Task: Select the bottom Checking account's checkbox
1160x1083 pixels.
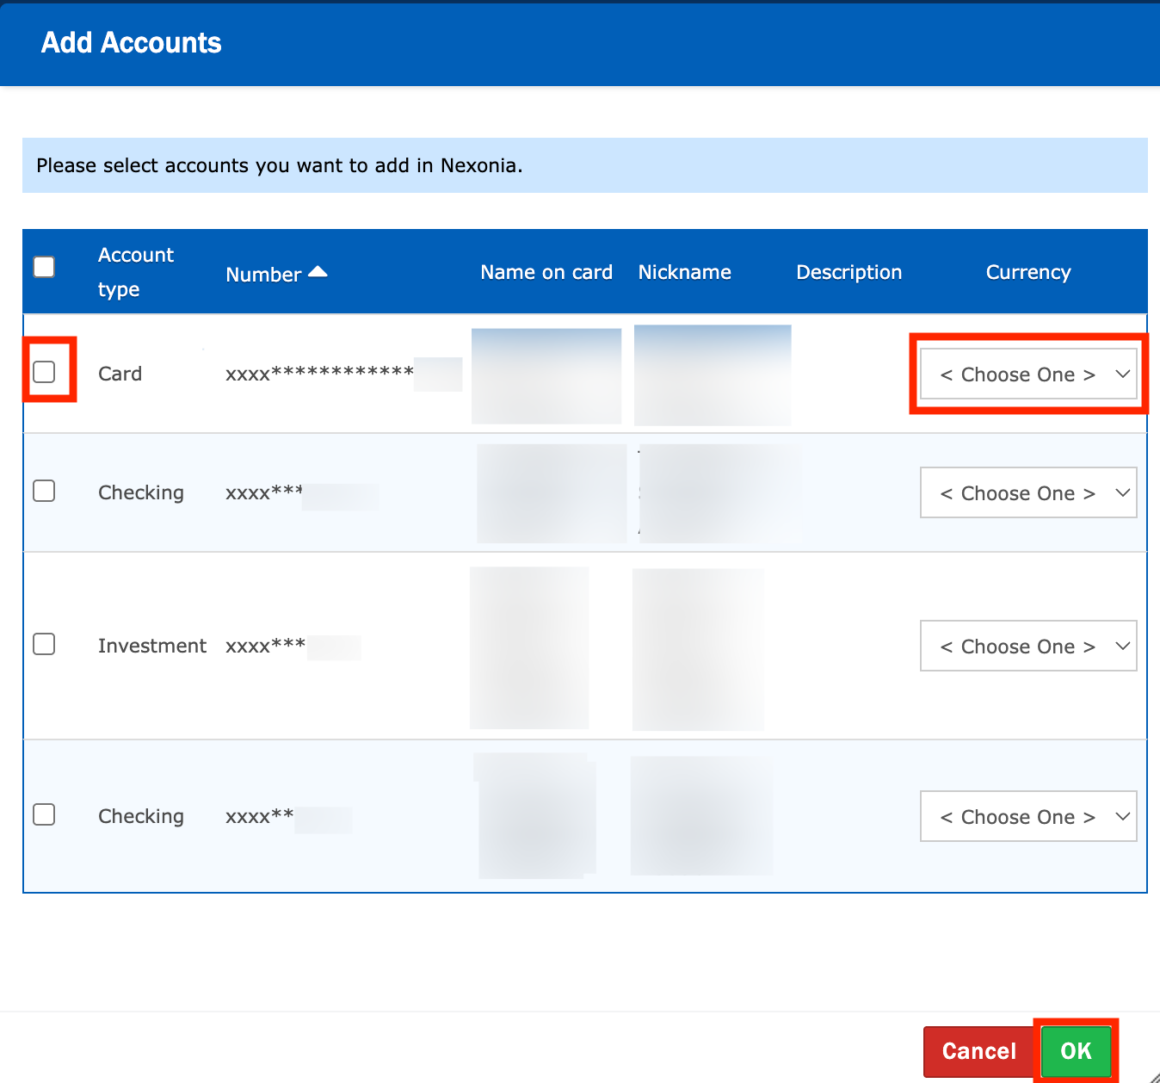Action: click(x=44, y=814)
